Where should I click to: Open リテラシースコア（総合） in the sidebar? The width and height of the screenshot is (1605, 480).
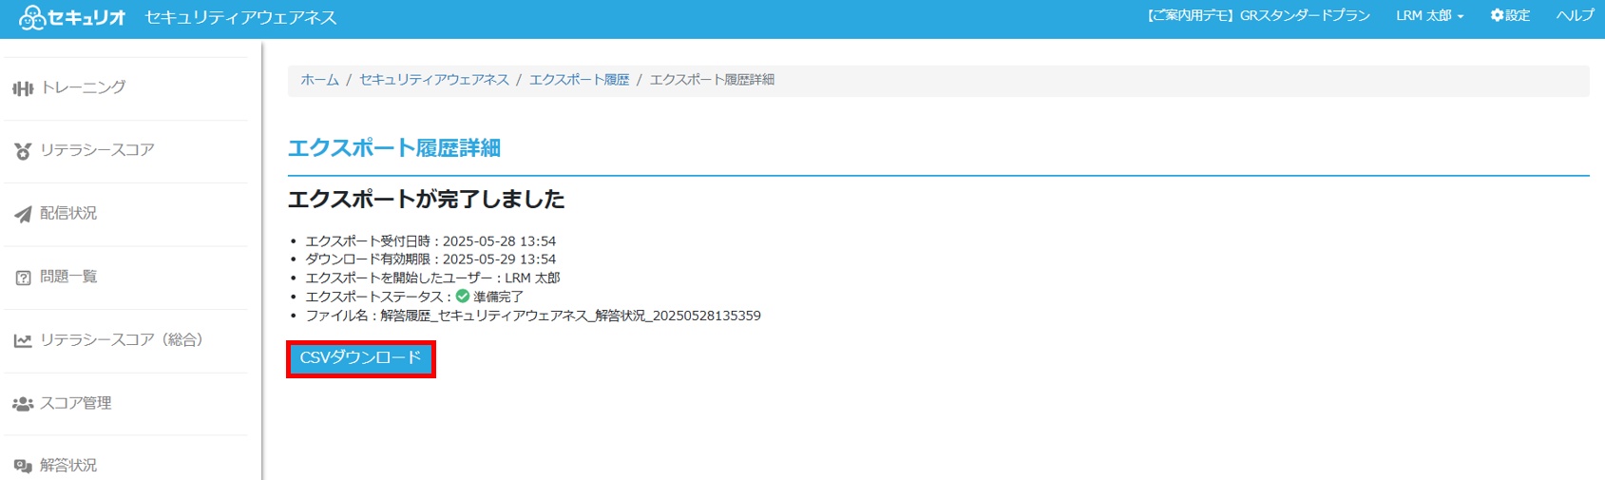pyautogui.click(x=125, y=340)
